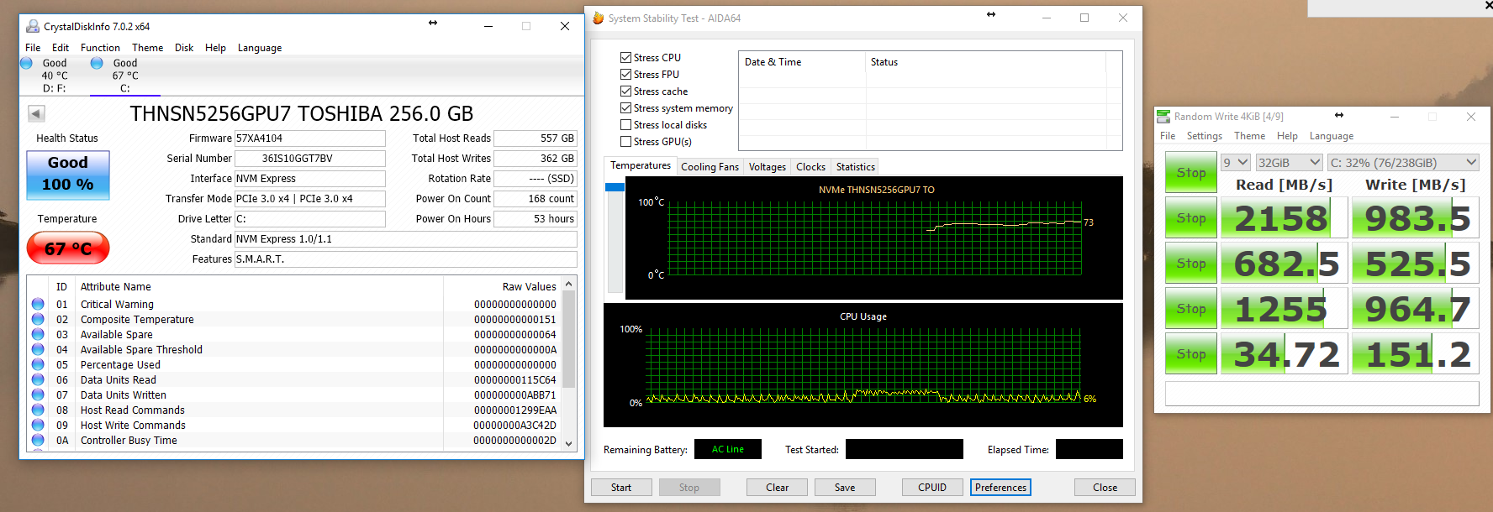This screenshot has height=512, width=1493.
Task: Click the Serial Number field
Action: point(309,159)
